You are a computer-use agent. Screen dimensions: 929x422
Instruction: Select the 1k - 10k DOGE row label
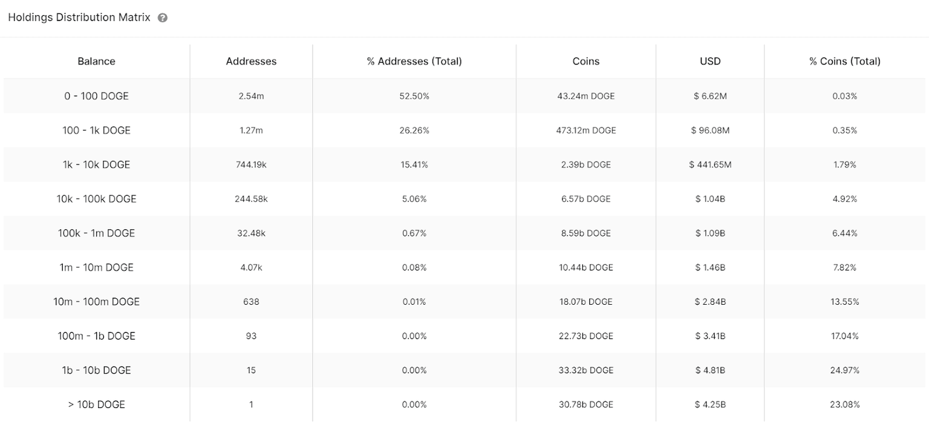pyautogui.click(x=96, y=164)
